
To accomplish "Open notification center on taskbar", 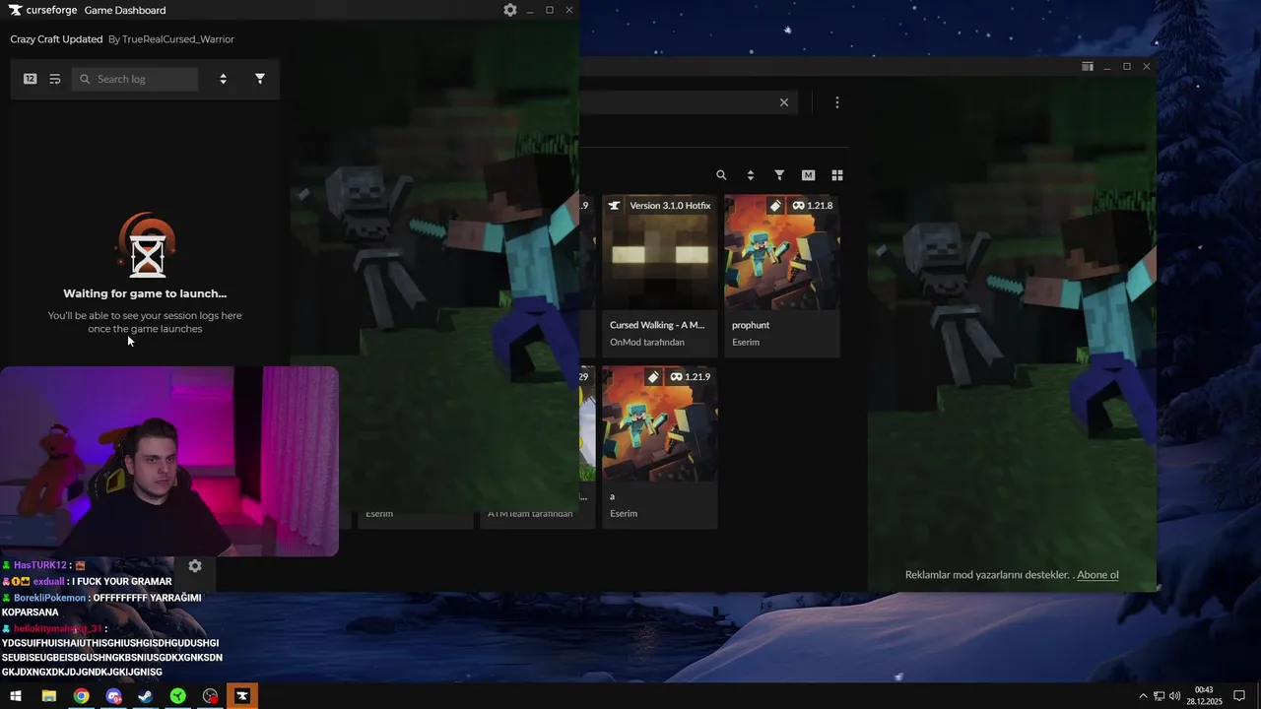I will (x=1239, y=696).
